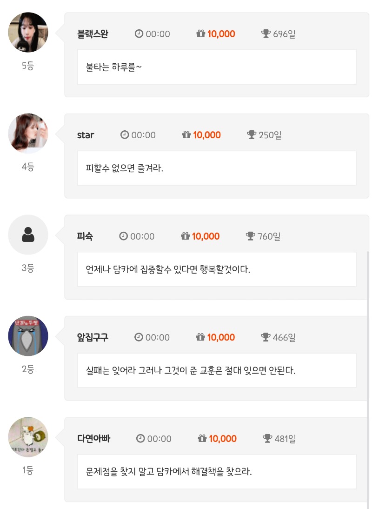The height and width of the screenshot is (509, 372).
Task: Click the trophy icon next to 696일
Action: pos(266,34)
